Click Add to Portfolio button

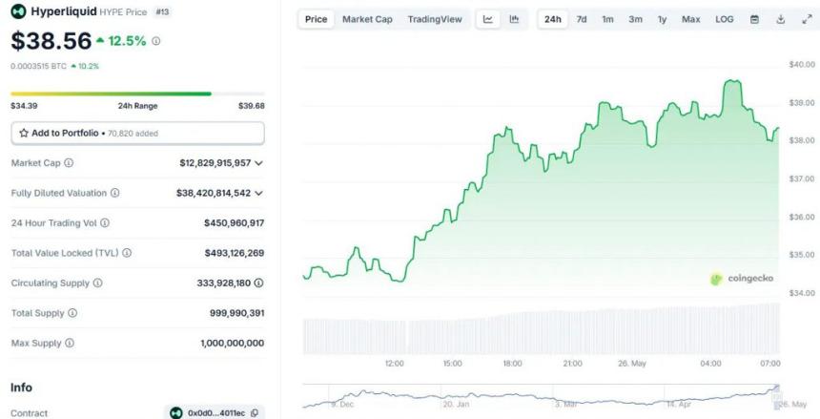(x=137, y=133)
